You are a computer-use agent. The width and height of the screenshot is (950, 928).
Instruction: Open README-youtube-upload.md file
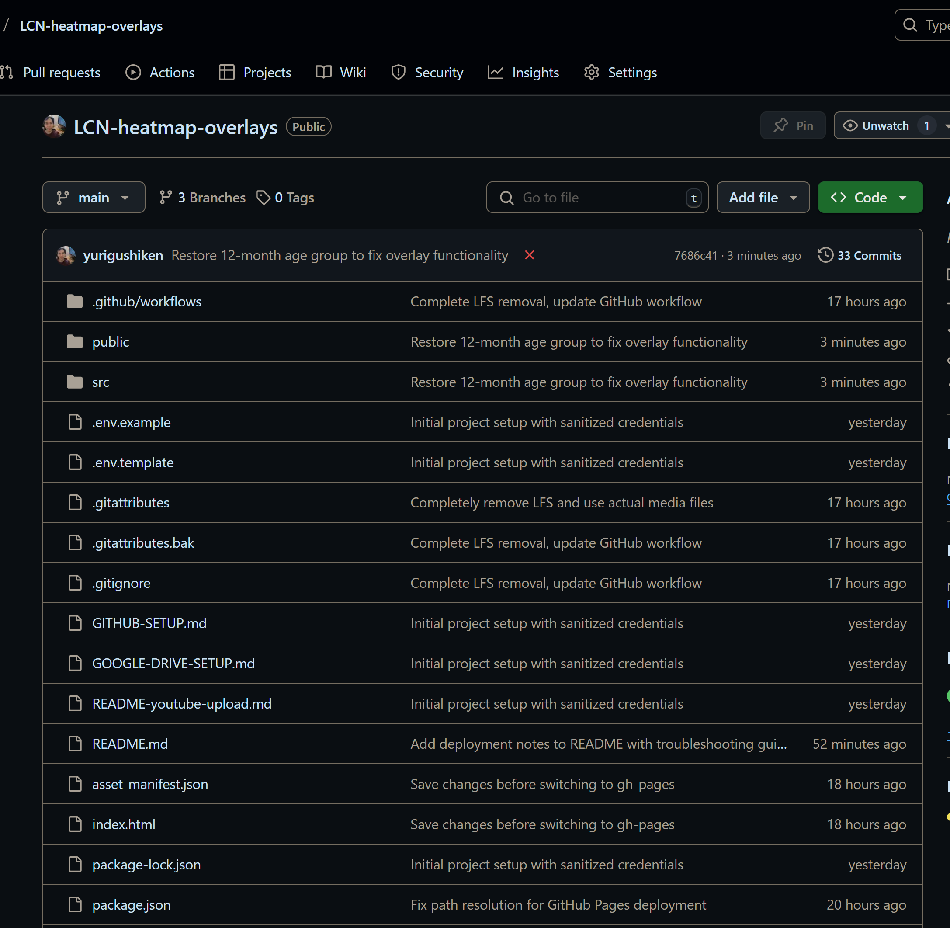pyautogui.click(x=182, y=704)
